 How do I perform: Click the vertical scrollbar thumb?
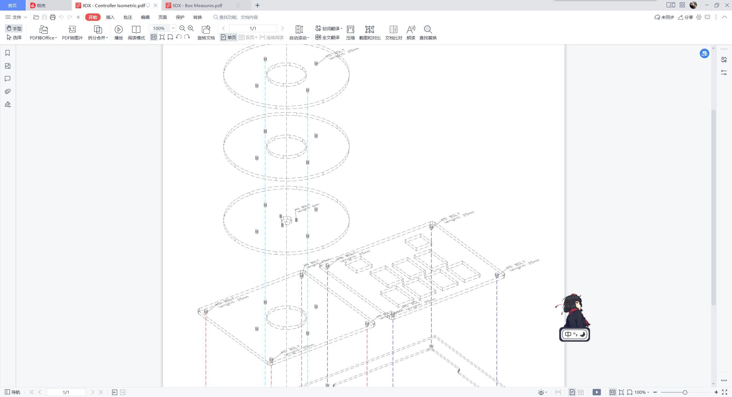tap(713, 207)
